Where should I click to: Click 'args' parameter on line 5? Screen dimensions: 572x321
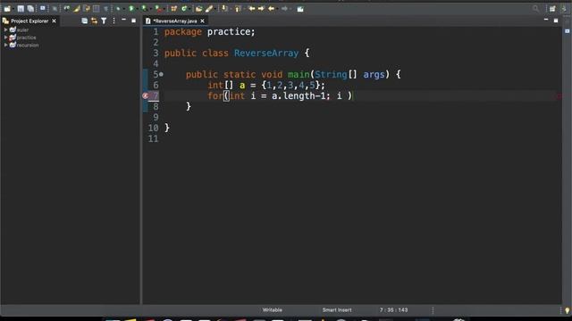374,75
